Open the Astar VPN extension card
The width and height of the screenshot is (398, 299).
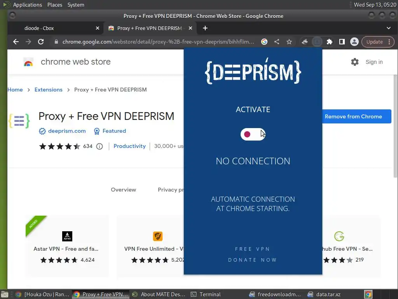coord(67,246)
